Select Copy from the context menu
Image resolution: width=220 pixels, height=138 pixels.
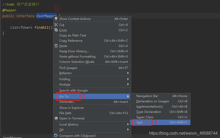pos(92,30)
